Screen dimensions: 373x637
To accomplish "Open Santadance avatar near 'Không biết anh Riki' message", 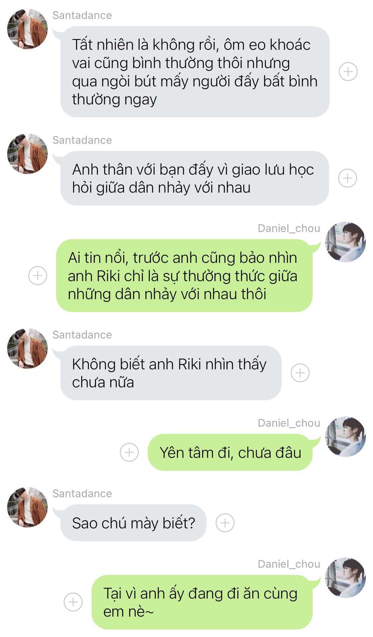I will click(28, 349).
